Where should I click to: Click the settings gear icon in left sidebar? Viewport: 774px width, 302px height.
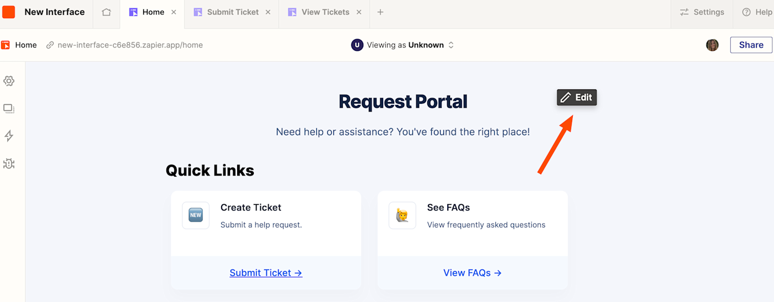(x=9, y=81)
